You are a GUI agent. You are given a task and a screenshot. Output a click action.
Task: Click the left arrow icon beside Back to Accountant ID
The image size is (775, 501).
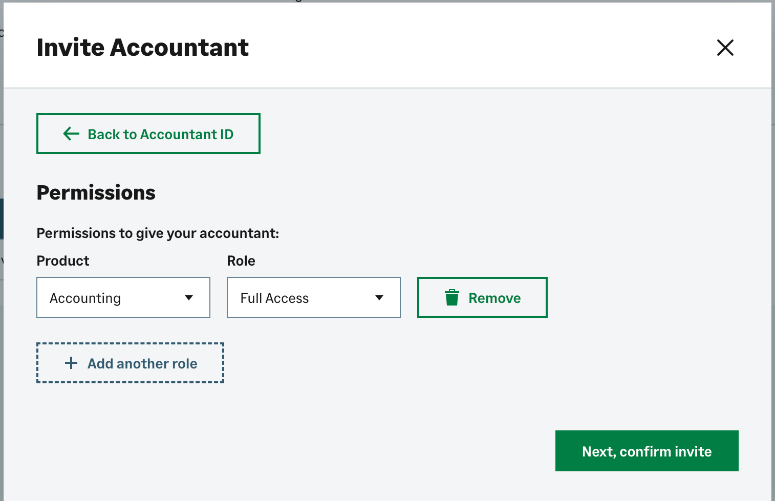71,134
